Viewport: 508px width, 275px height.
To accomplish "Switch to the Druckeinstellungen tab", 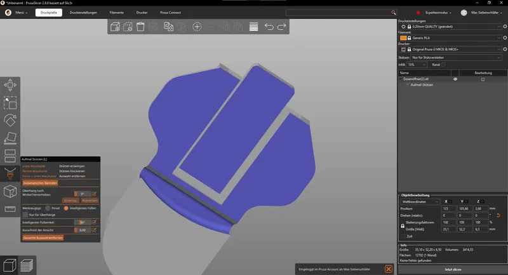I will click(x=83, y=12).
